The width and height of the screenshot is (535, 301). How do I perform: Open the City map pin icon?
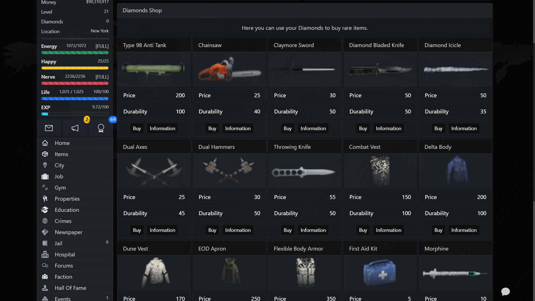tap(45, 165)
